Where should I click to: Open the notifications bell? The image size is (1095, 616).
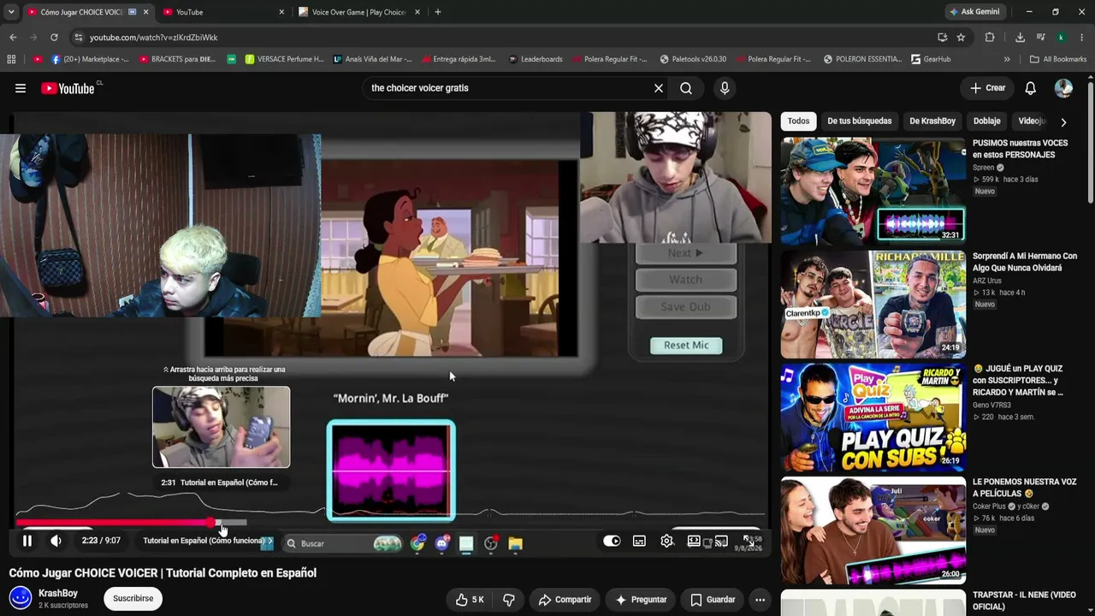point(1031,88)
